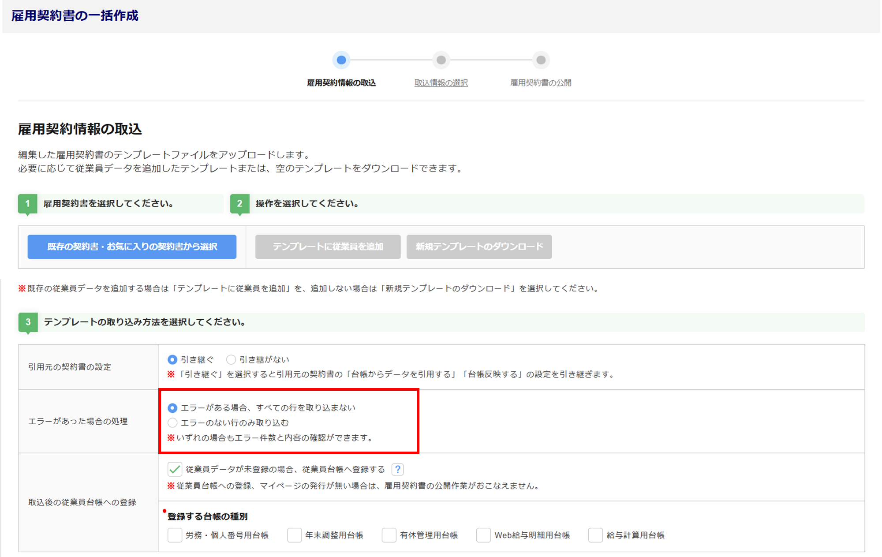
Task: Click 新規テンプレートのダウンロード button
Action: click(x=479, y=247)
